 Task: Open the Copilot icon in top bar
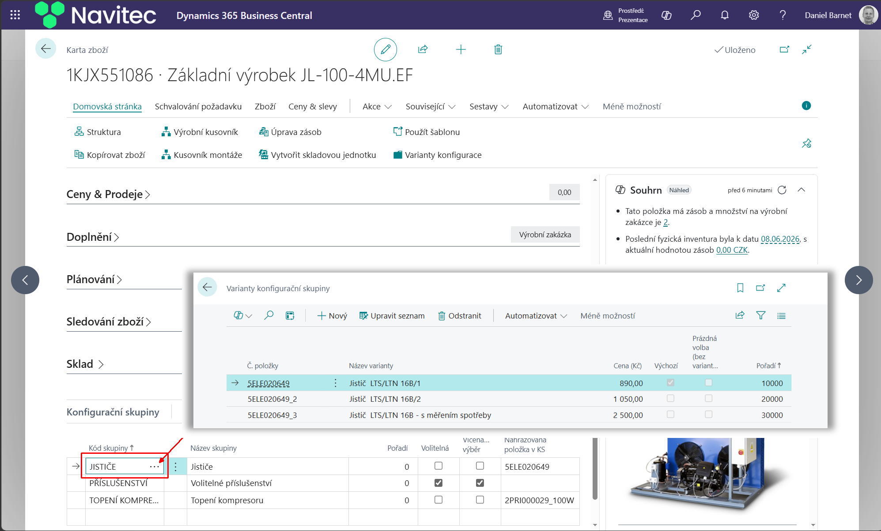[666, 15]
